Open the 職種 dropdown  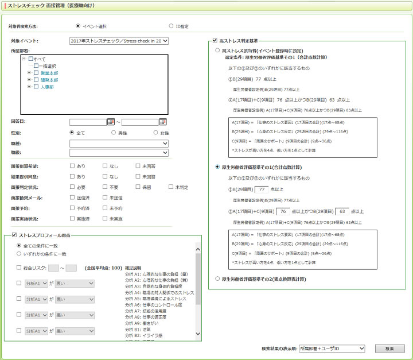(119, 144)
